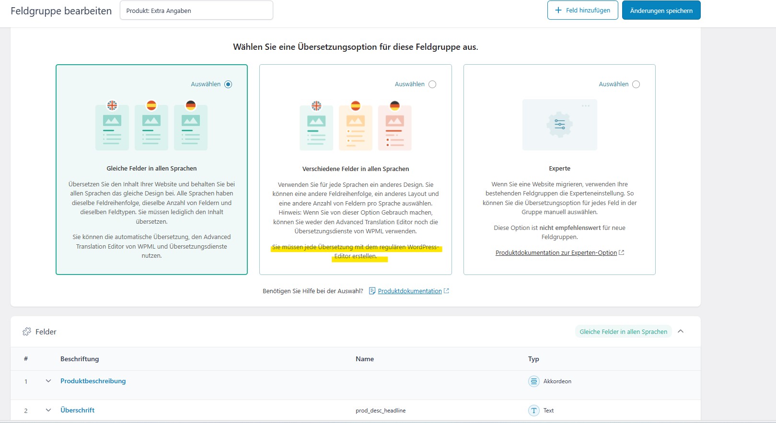Click the 'prod_desc_headline' field name
This screenshot has width=776, height=423.
pos(381,411)
